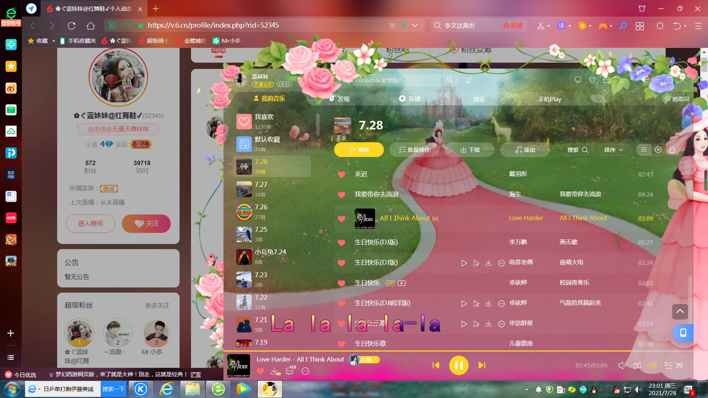
Task: Add 生日快乐(DJ明洋版) to play next
Action: 476,304
